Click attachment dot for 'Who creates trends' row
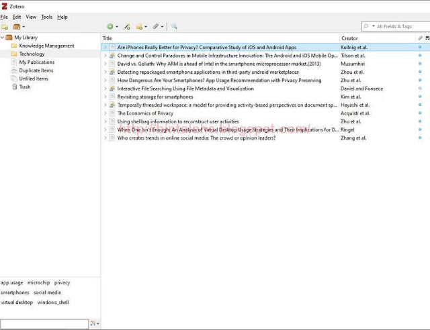Viewport: 430px width, 330px height. [420, 137]
